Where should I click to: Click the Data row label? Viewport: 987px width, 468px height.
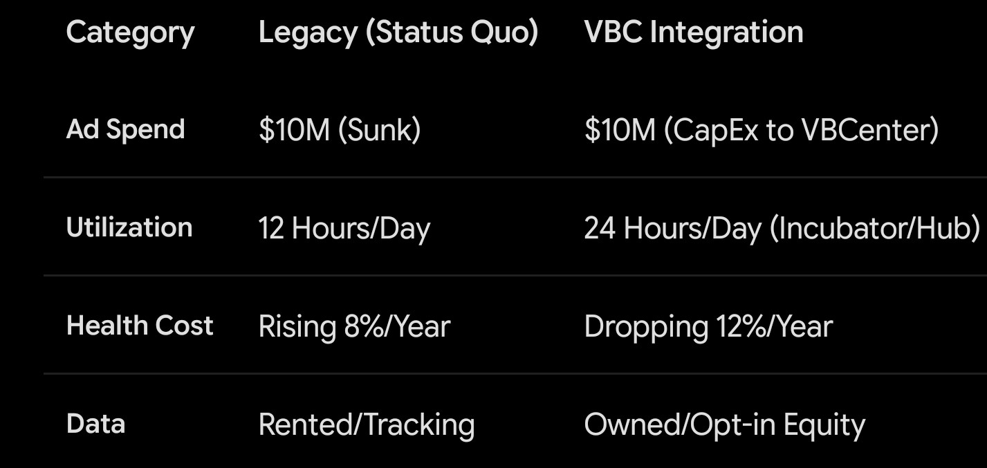pyautogui.click(x=95, y=424)
